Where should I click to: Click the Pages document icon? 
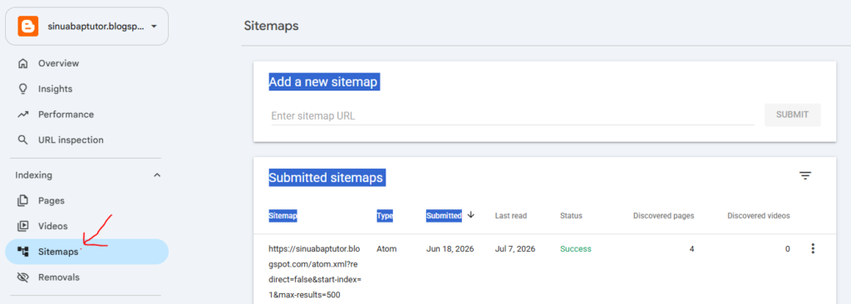point(22,201)
